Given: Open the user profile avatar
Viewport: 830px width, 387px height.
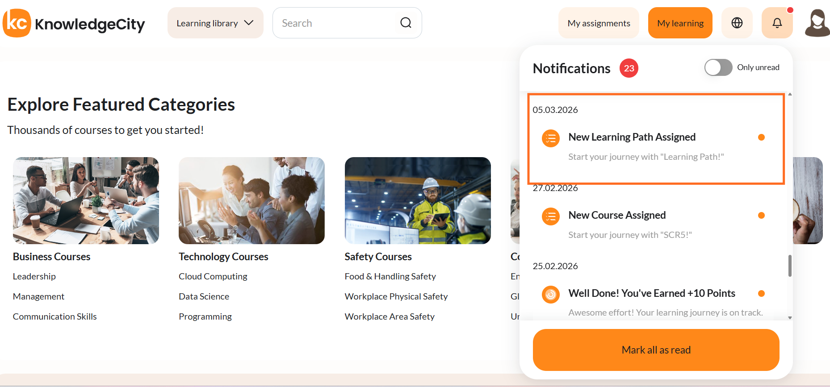Looking at the screenshot, I should [x=817, y=23].
